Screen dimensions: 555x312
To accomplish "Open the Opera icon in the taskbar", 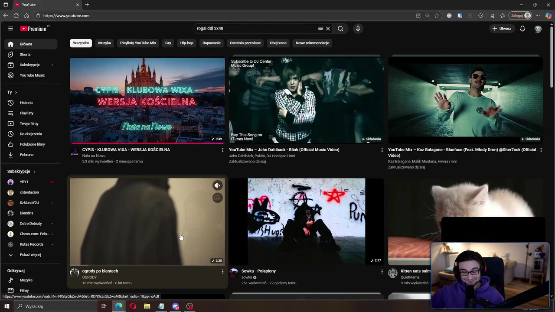I will pos(133,306).
